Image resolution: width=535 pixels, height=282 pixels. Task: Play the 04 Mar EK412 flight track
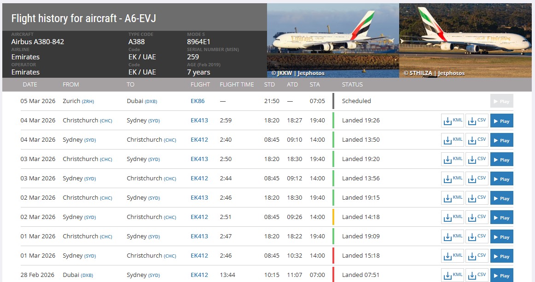501,140
